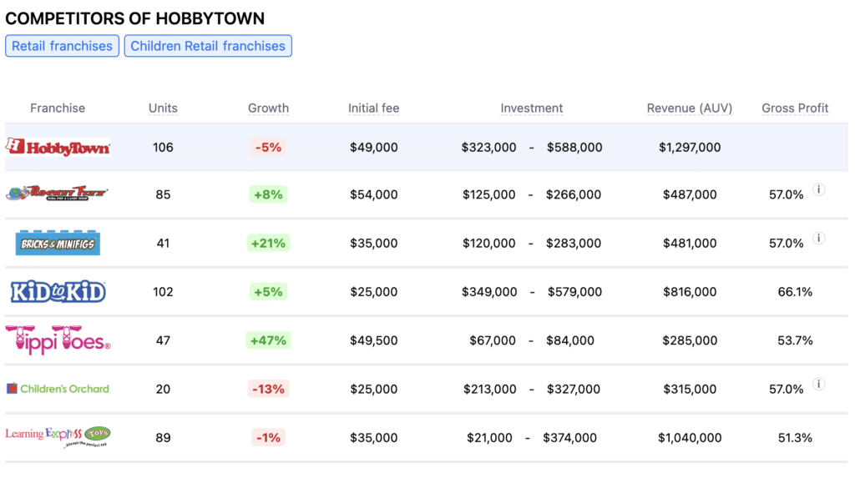This screenshot has height=478, width=855.
Task: Click the 66.1% gross profit value
Action: [795, 292]
